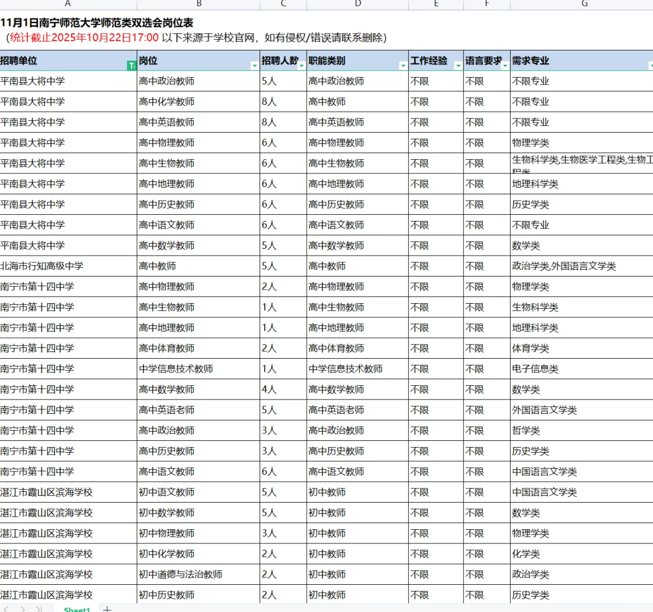Viewport: 653px width, 612px height.
Task: Select the title cell 11月1日南宁师范大学师范类双选会岗位表
Action: click(96, 23)
